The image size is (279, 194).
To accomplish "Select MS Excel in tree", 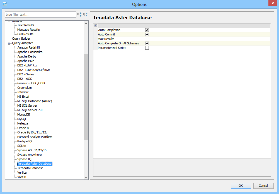I will click(x=23, y=96).
